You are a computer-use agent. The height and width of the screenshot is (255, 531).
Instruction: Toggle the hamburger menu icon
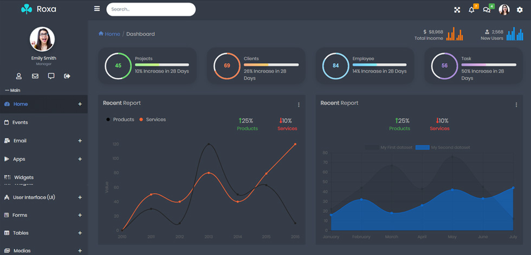coord(97,9)
